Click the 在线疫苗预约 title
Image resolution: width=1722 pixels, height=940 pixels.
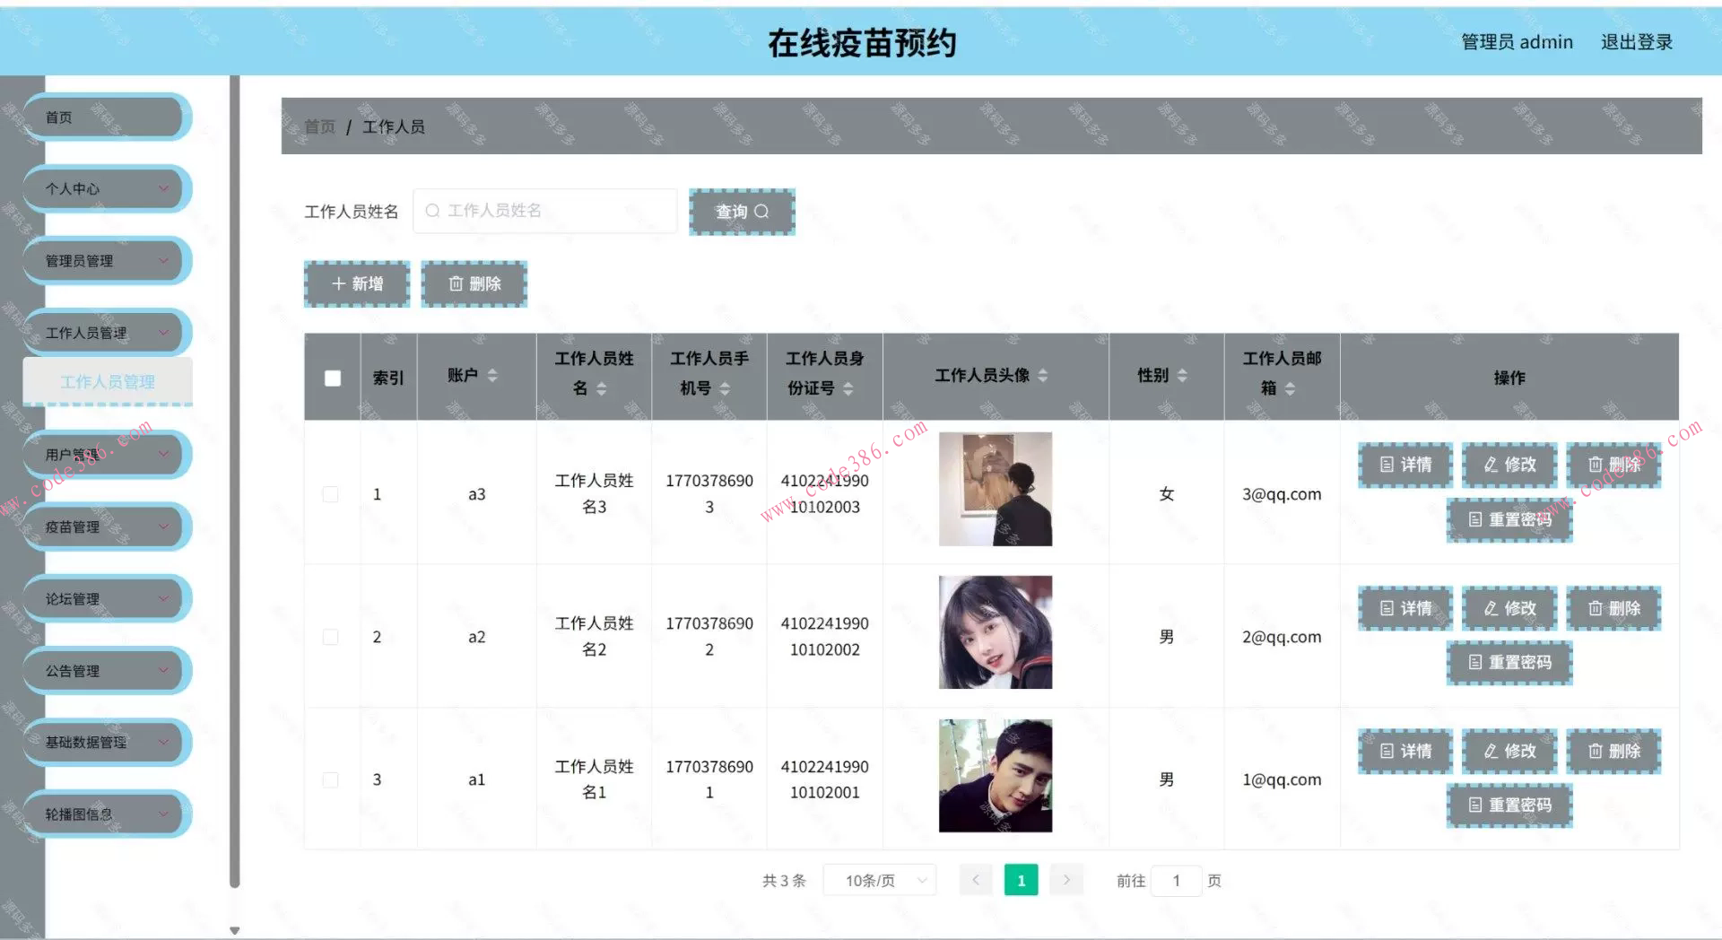pos(862,43)
